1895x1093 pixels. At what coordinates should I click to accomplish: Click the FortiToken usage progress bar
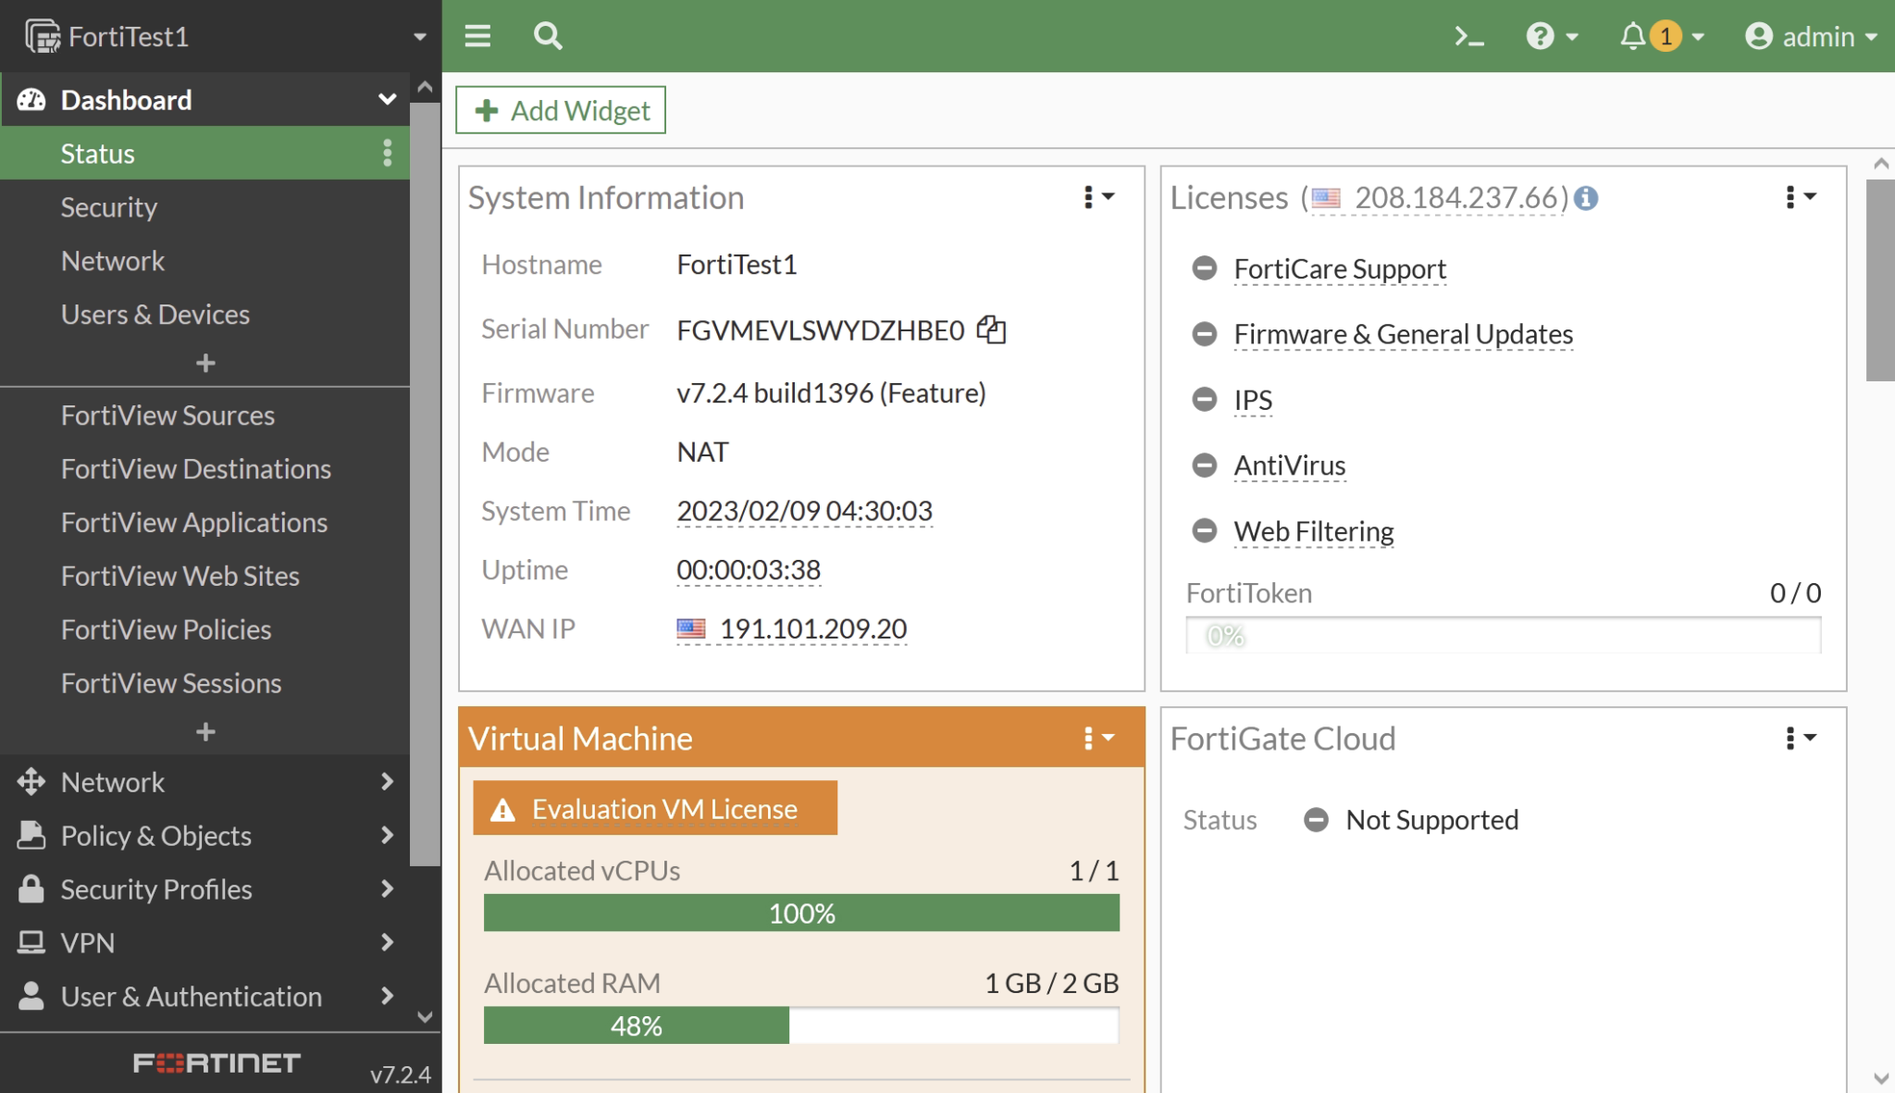coord(1503,635)
